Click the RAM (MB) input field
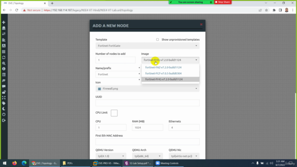297x167 pixels. (x=148, y=128)
